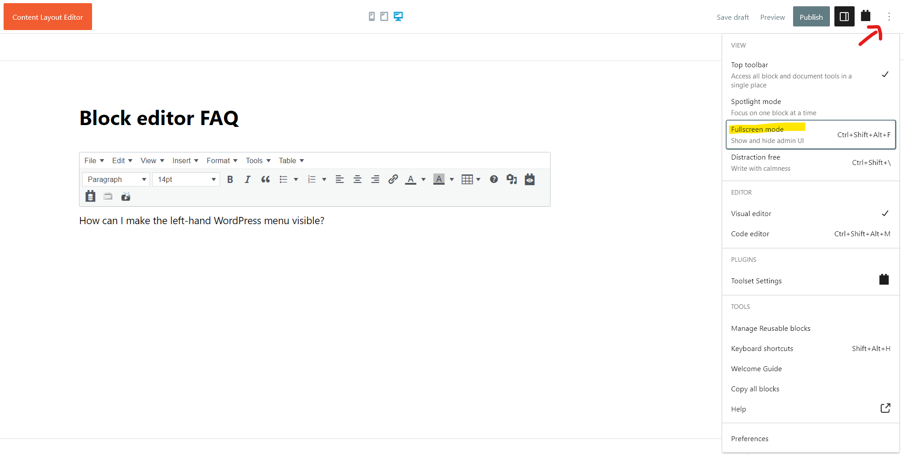This screenshot has width=904, height=455.
Task: Align text center in editor toolbar
Action: click(x=357, y=179)
